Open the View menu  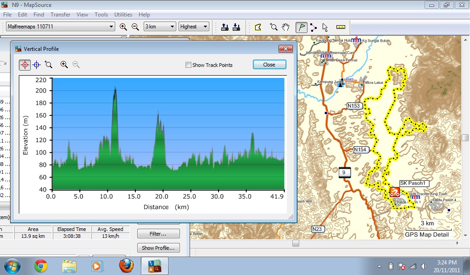82,15
